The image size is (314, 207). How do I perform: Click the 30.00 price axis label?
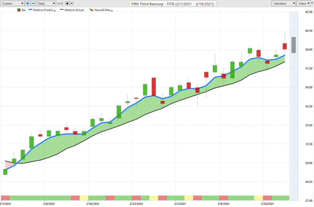point(308,163)
